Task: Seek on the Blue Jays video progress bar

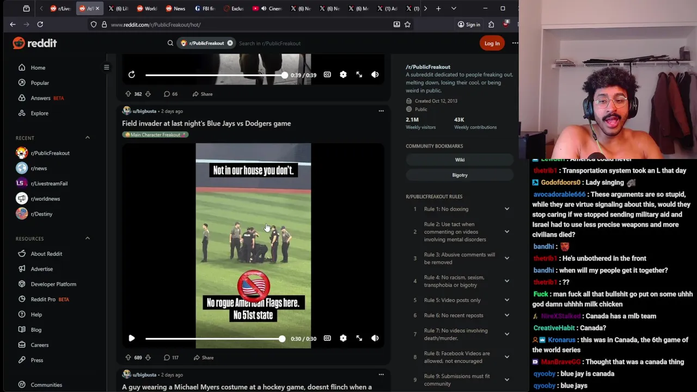Action: point(215,339)
